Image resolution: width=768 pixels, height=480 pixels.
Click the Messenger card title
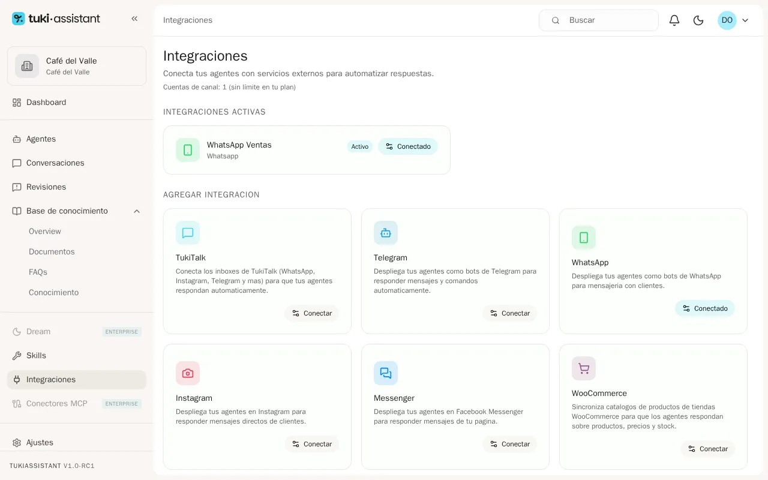click(394, 398)
